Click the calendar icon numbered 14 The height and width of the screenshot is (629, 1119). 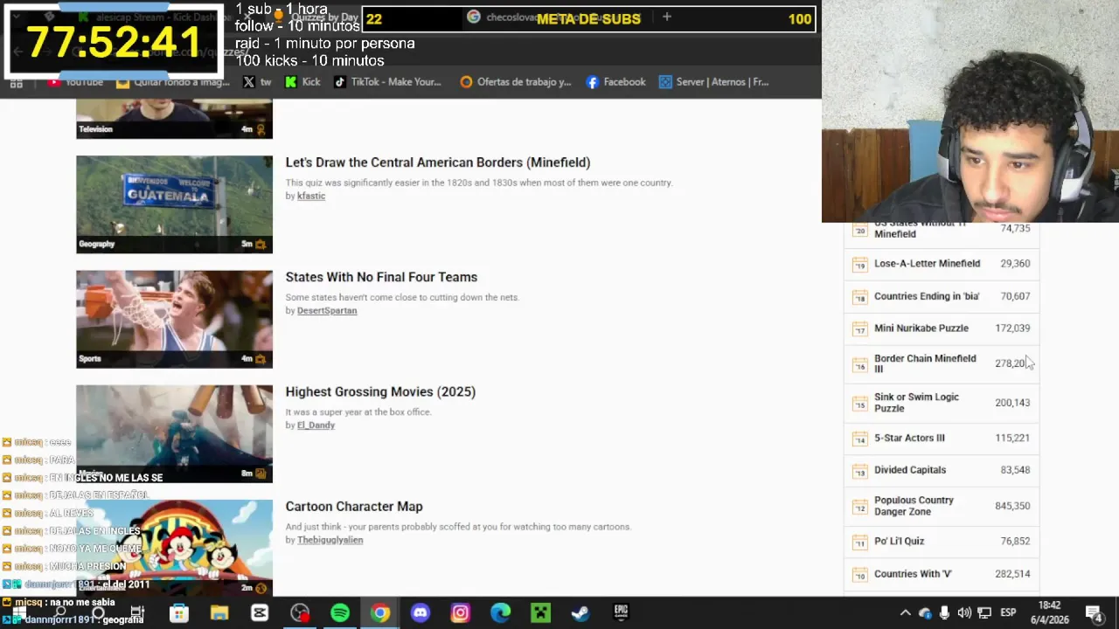859,438
